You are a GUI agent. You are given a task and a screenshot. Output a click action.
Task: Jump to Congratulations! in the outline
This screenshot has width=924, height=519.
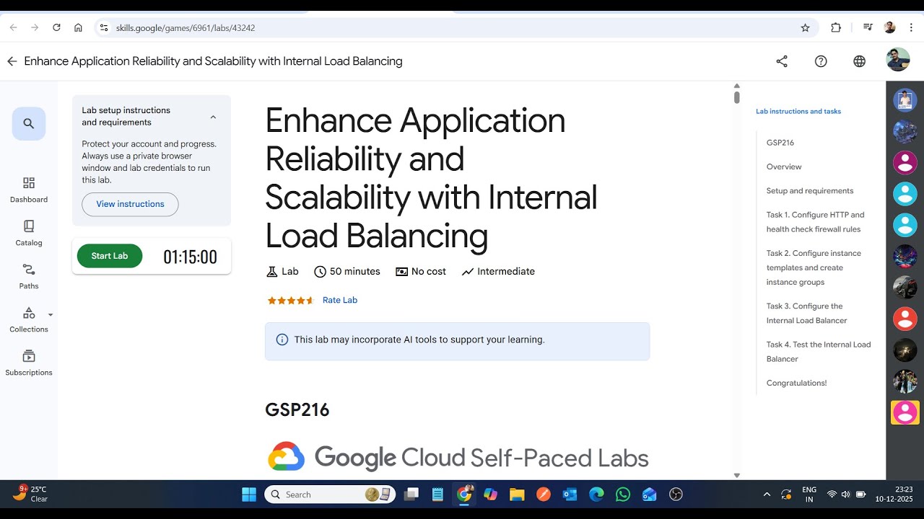click(x=796, y=383)
